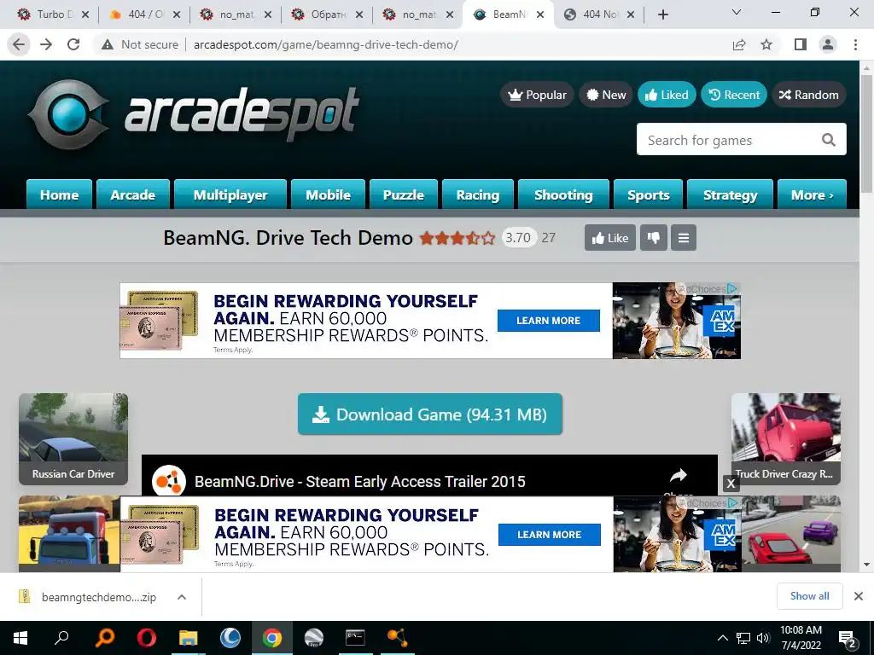Go to the Home menu
Image resolution: width=874 pixels, height=655 pixels.
59,194
